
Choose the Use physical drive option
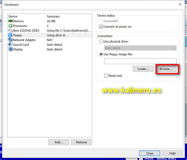point(101,41)
